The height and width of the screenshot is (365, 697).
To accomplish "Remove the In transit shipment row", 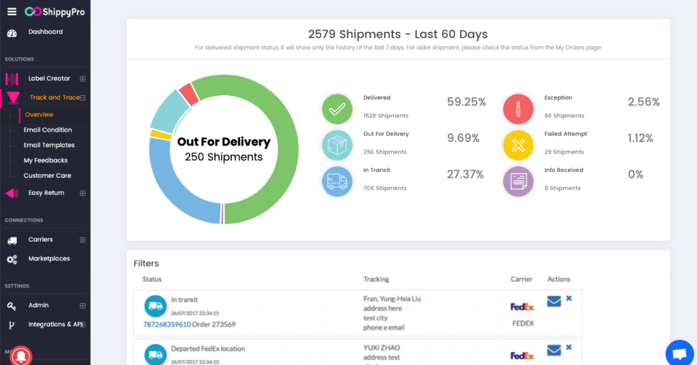I will coord(569,298).
